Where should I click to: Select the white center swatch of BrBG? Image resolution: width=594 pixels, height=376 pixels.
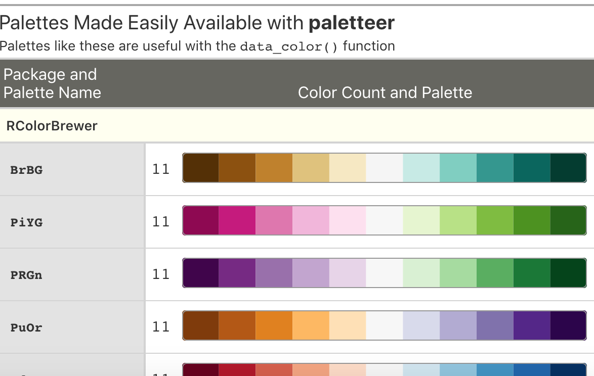tap(385, 168)
